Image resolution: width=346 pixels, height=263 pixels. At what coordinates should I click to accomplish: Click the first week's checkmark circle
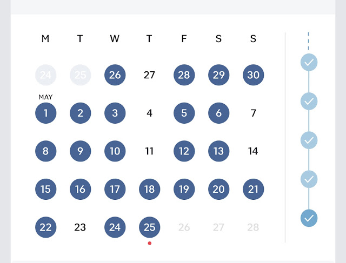[x=309, y=63]
